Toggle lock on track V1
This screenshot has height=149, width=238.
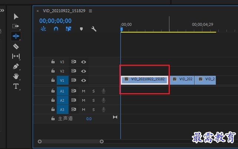tap(53, 80)
